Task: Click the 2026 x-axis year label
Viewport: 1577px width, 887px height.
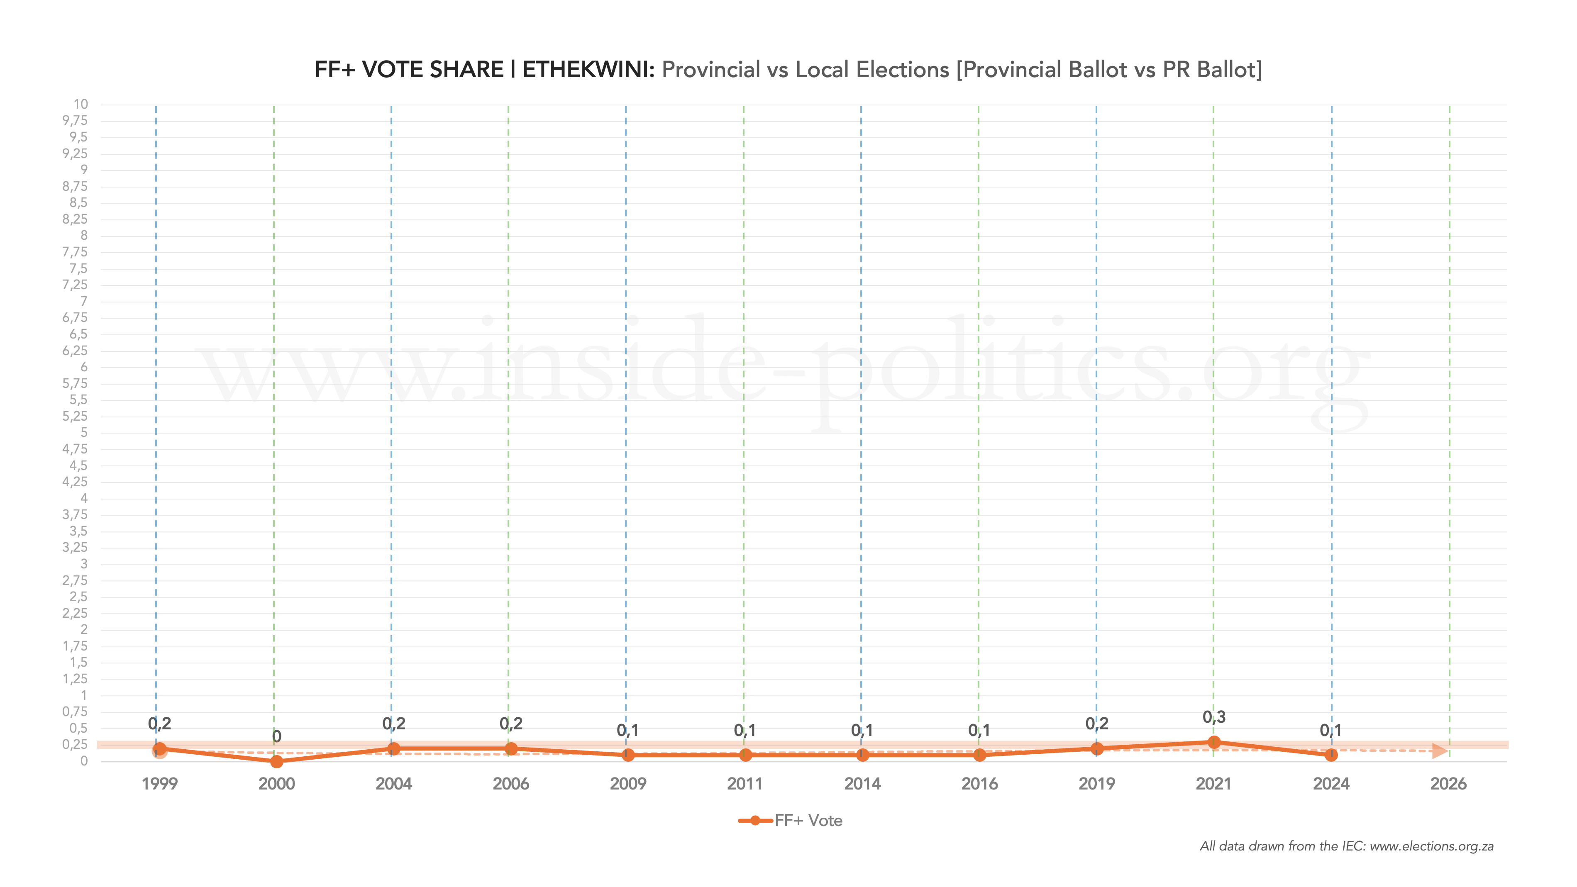Action: point(1448,784)
